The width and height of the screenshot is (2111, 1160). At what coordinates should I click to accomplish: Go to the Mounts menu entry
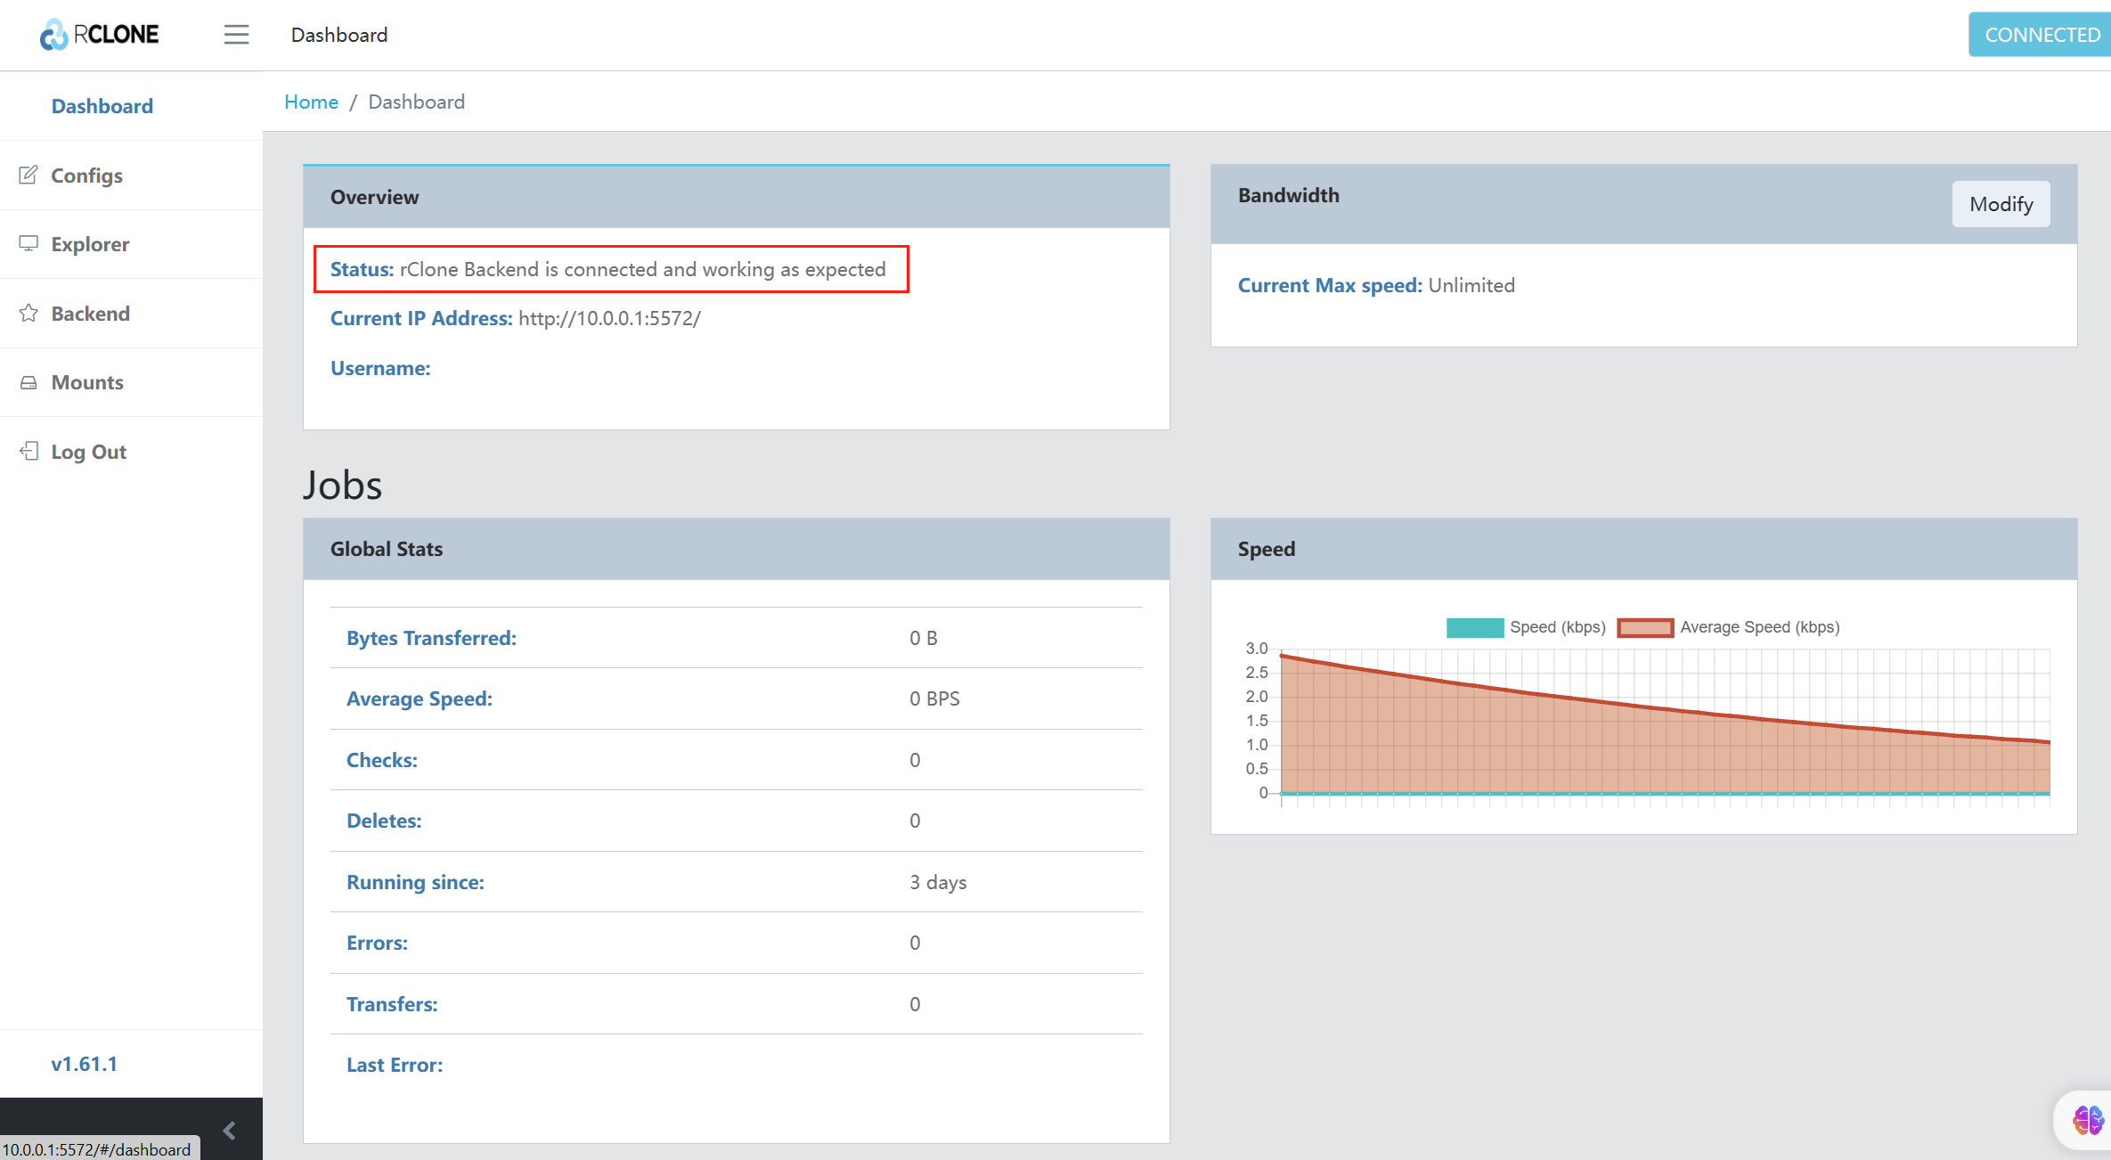pos(87,382)
